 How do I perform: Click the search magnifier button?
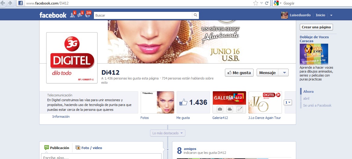coord(196,15)
